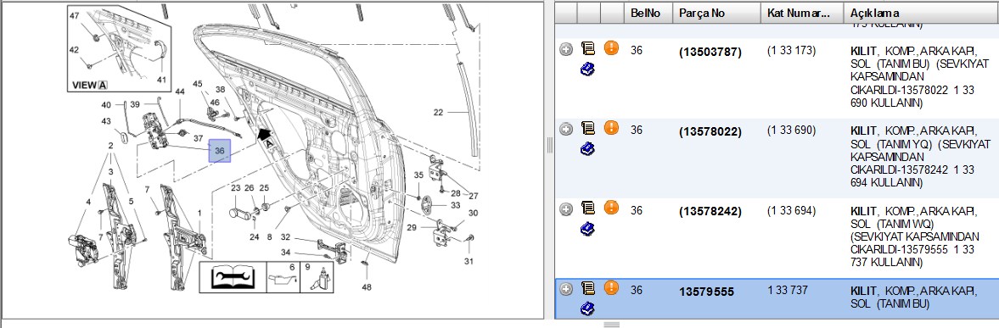Select callout 39 on the diagram

pos(135,104)
